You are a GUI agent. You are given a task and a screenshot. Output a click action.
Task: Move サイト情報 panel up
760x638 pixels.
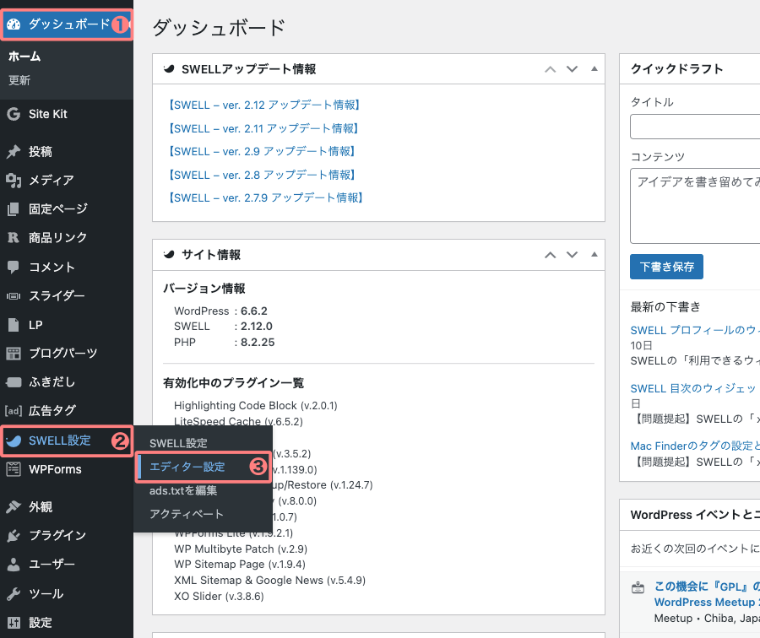tap(550, 255)
